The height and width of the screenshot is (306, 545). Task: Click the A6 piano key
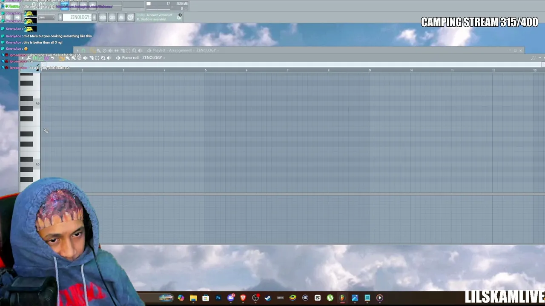[30, 103]
